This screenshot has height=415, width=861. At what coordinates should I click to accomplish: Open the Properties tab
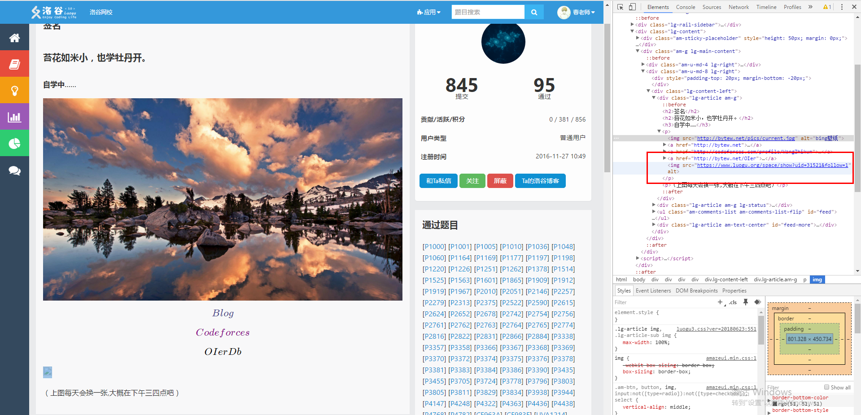(734, 291)
